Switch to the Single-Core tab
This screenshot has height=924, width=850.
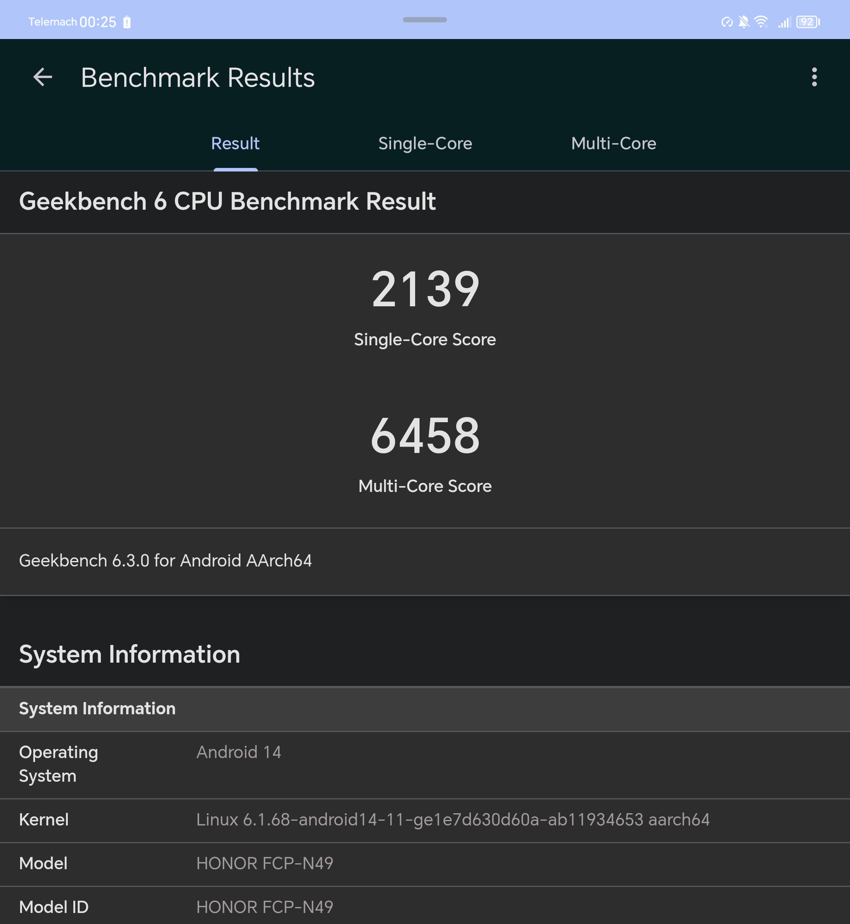tap(425, 143)
